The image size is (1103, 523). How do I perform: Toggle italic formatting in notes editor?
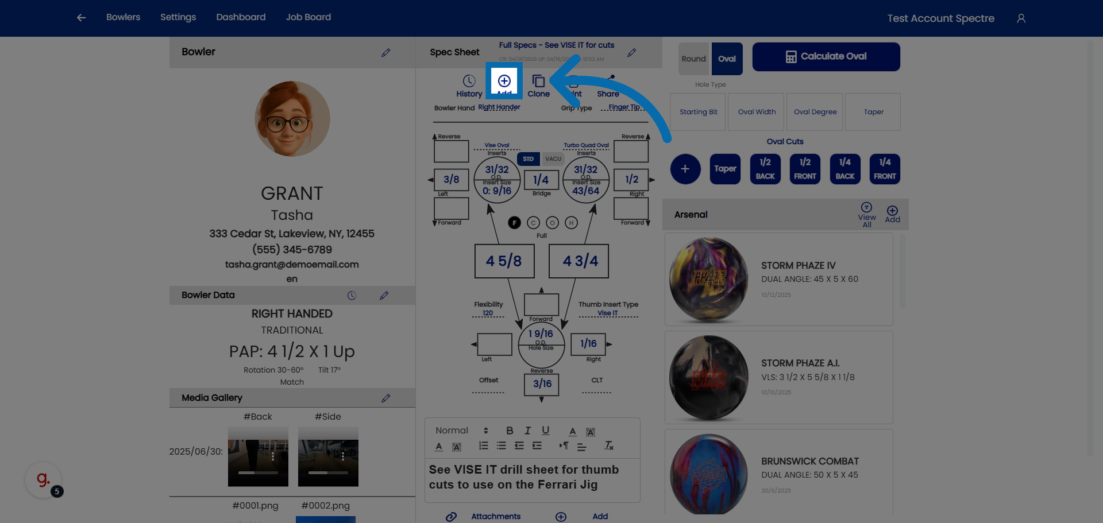click(x=527, y=431)
